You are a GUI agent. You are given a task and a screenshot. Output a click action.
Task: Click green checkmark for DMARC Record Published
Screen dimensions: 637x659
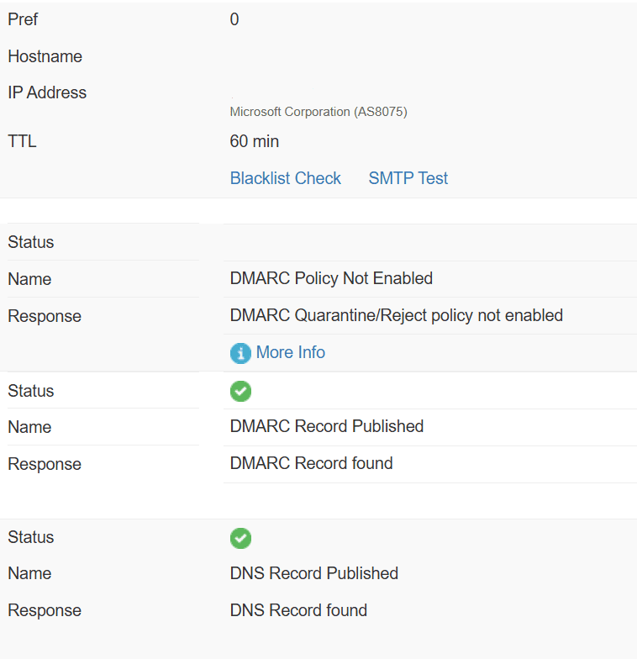[x=240, y=392]
